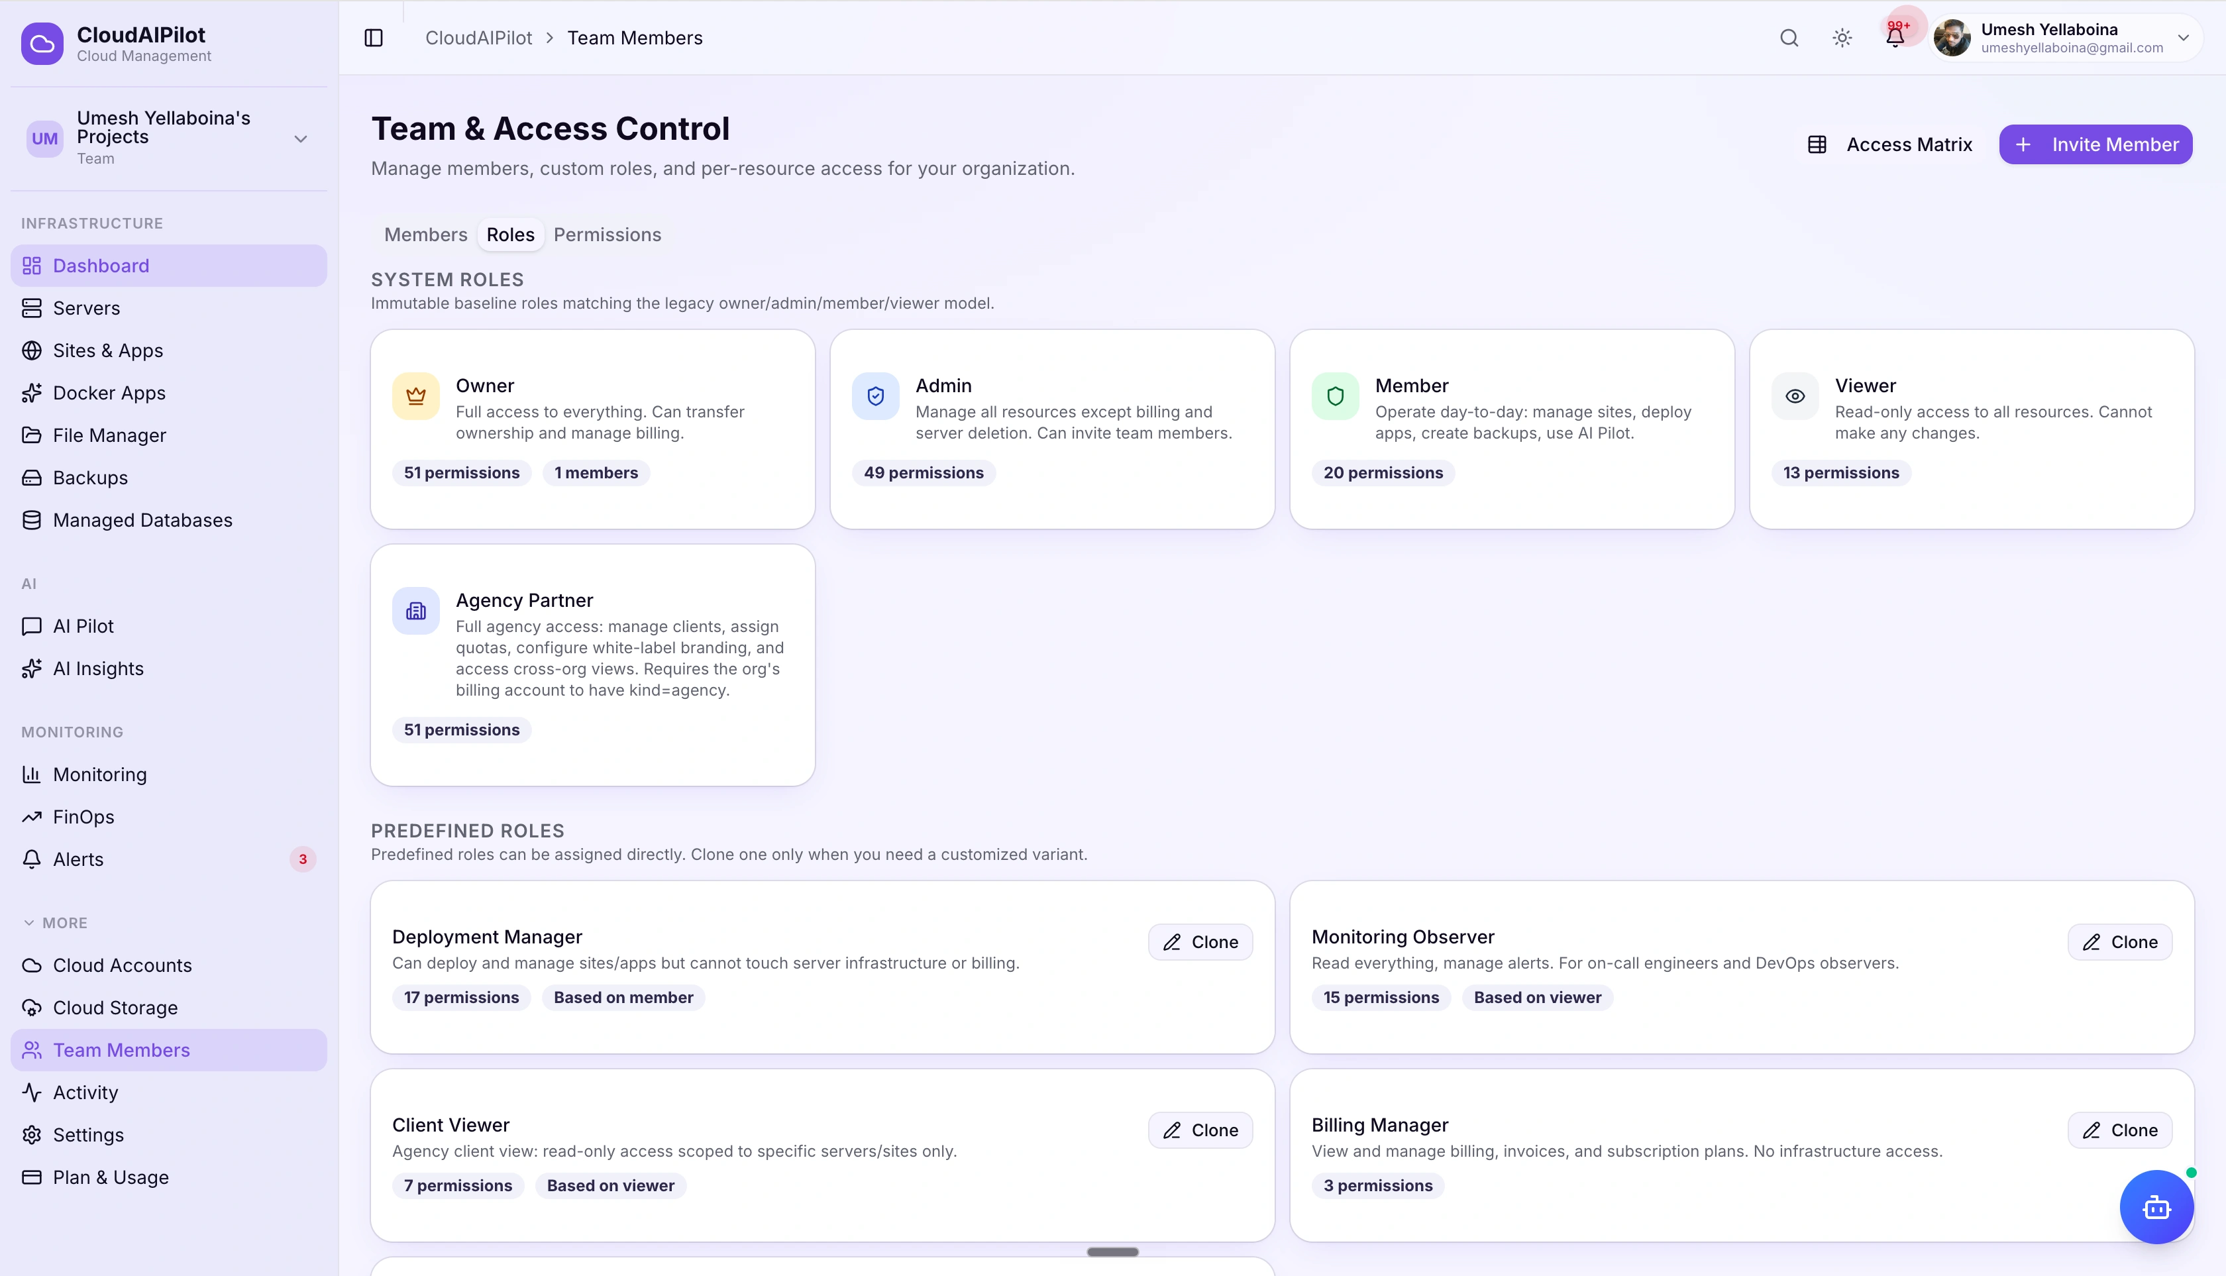Open the Activity page

point(168,1093)
